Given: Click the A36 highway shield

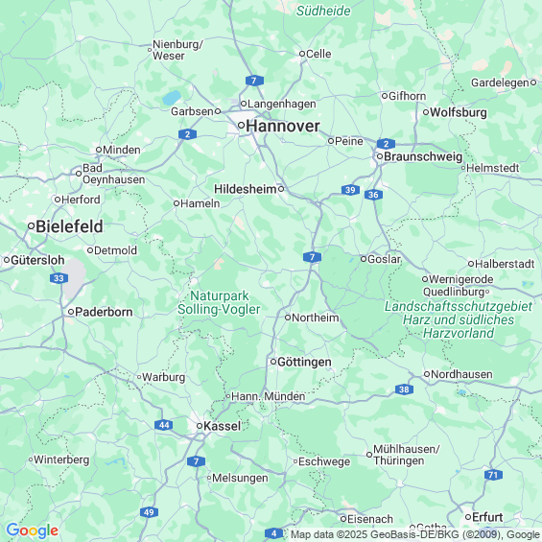Looking at the screenshot, I should coord(373,195).
